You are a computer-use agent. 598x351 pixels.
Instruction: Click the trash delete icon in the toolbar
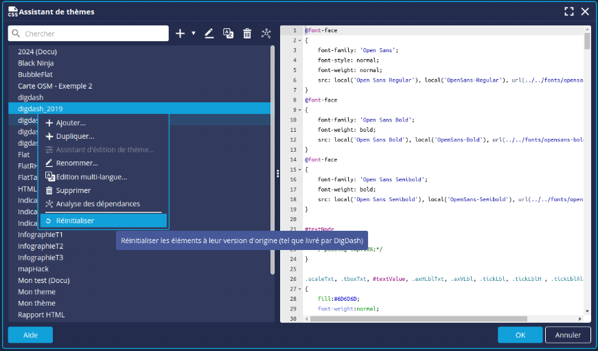pos(247,33)
